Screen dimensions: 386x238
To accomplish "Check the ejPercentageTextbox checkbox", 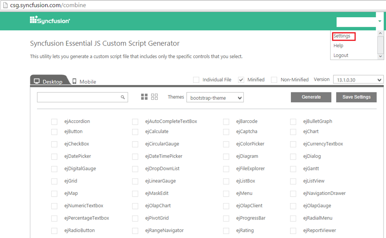I will point(54,218).
